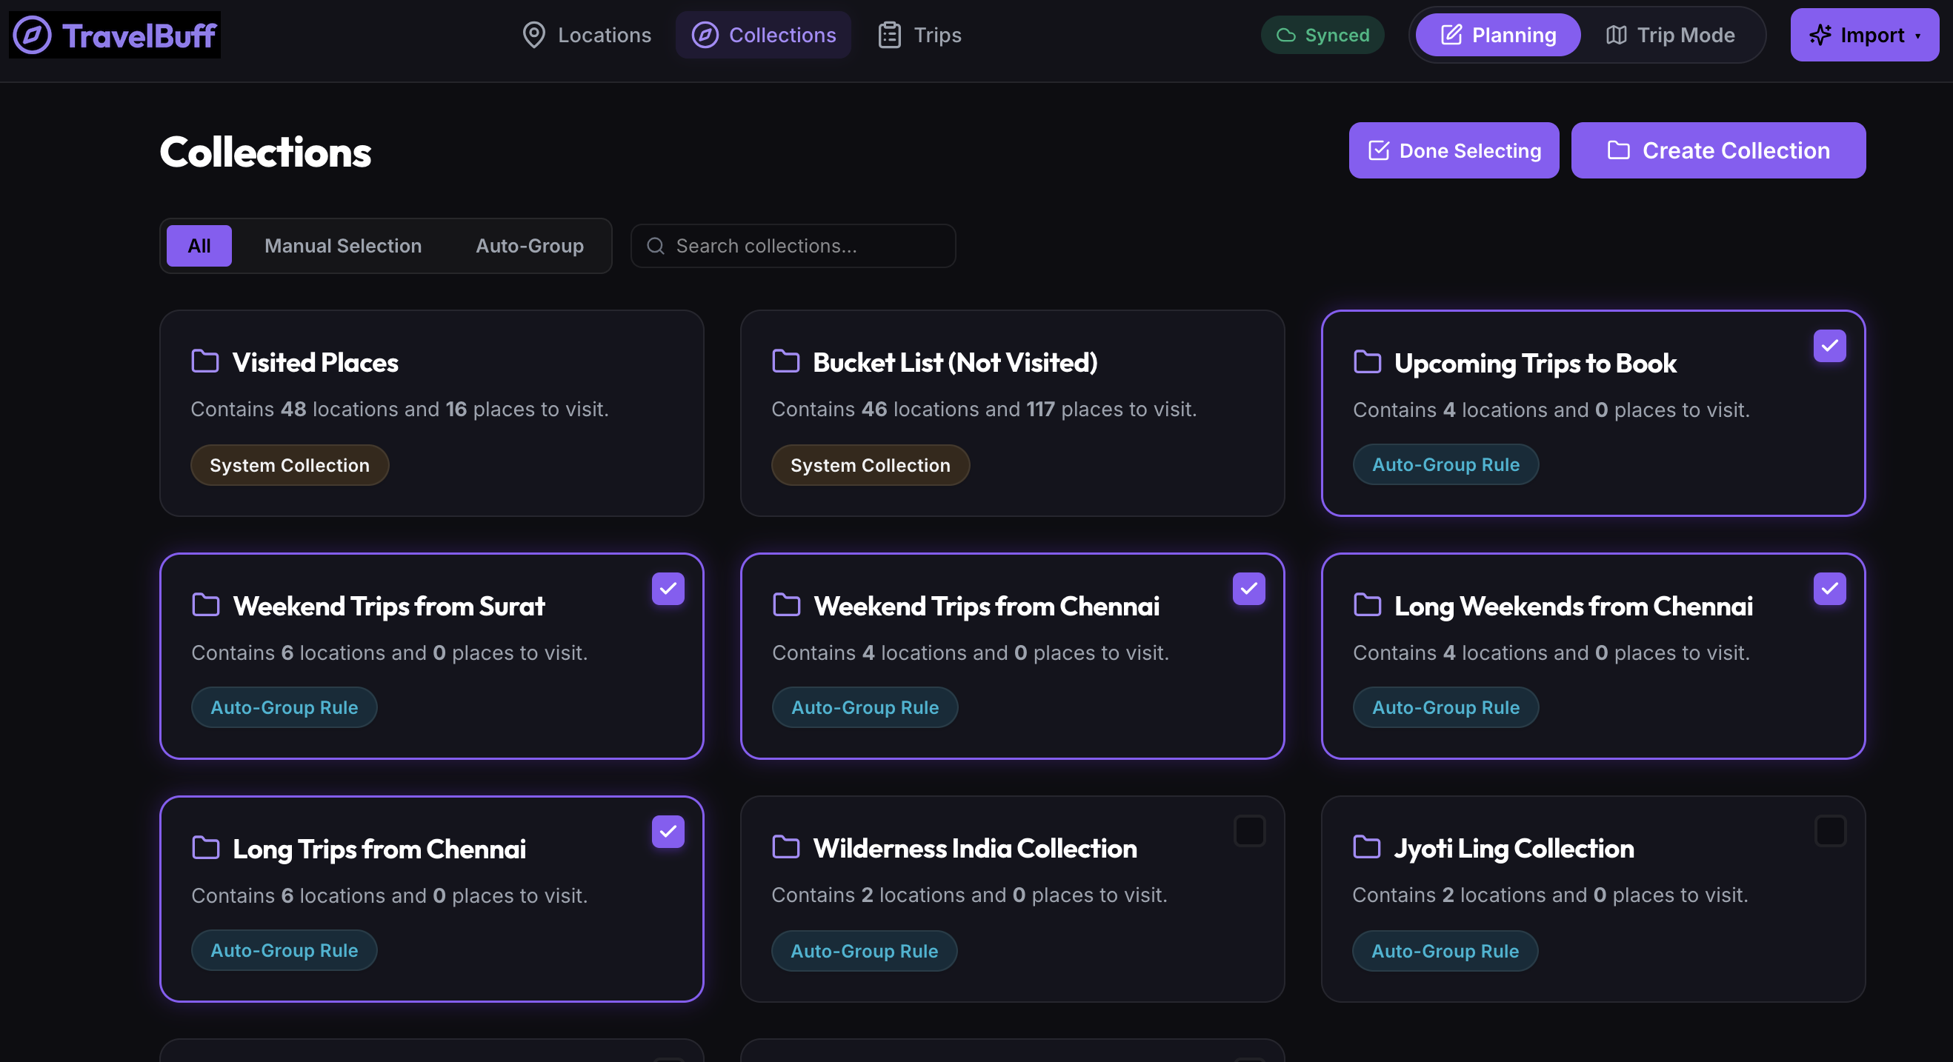Screen dimensions: 1953x1062
Task: Click folder icon on Upcoming Trips to Book
Action: pos(1367,361)
